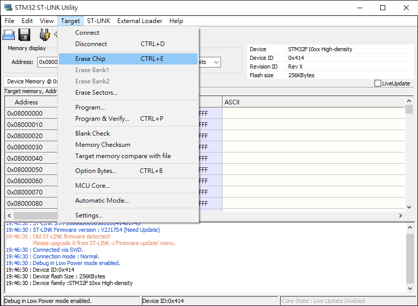
Task: Click log panel scroll down arrow
Action: (x=410, y=289)
